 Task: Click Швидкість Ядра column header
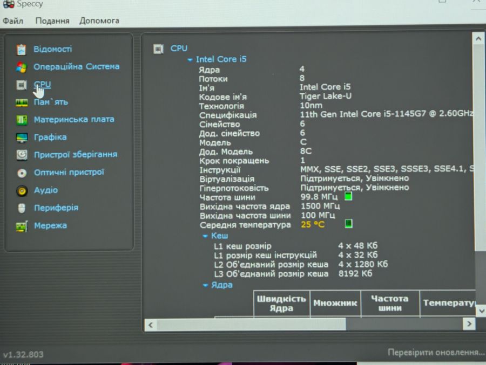coord(281,304)
